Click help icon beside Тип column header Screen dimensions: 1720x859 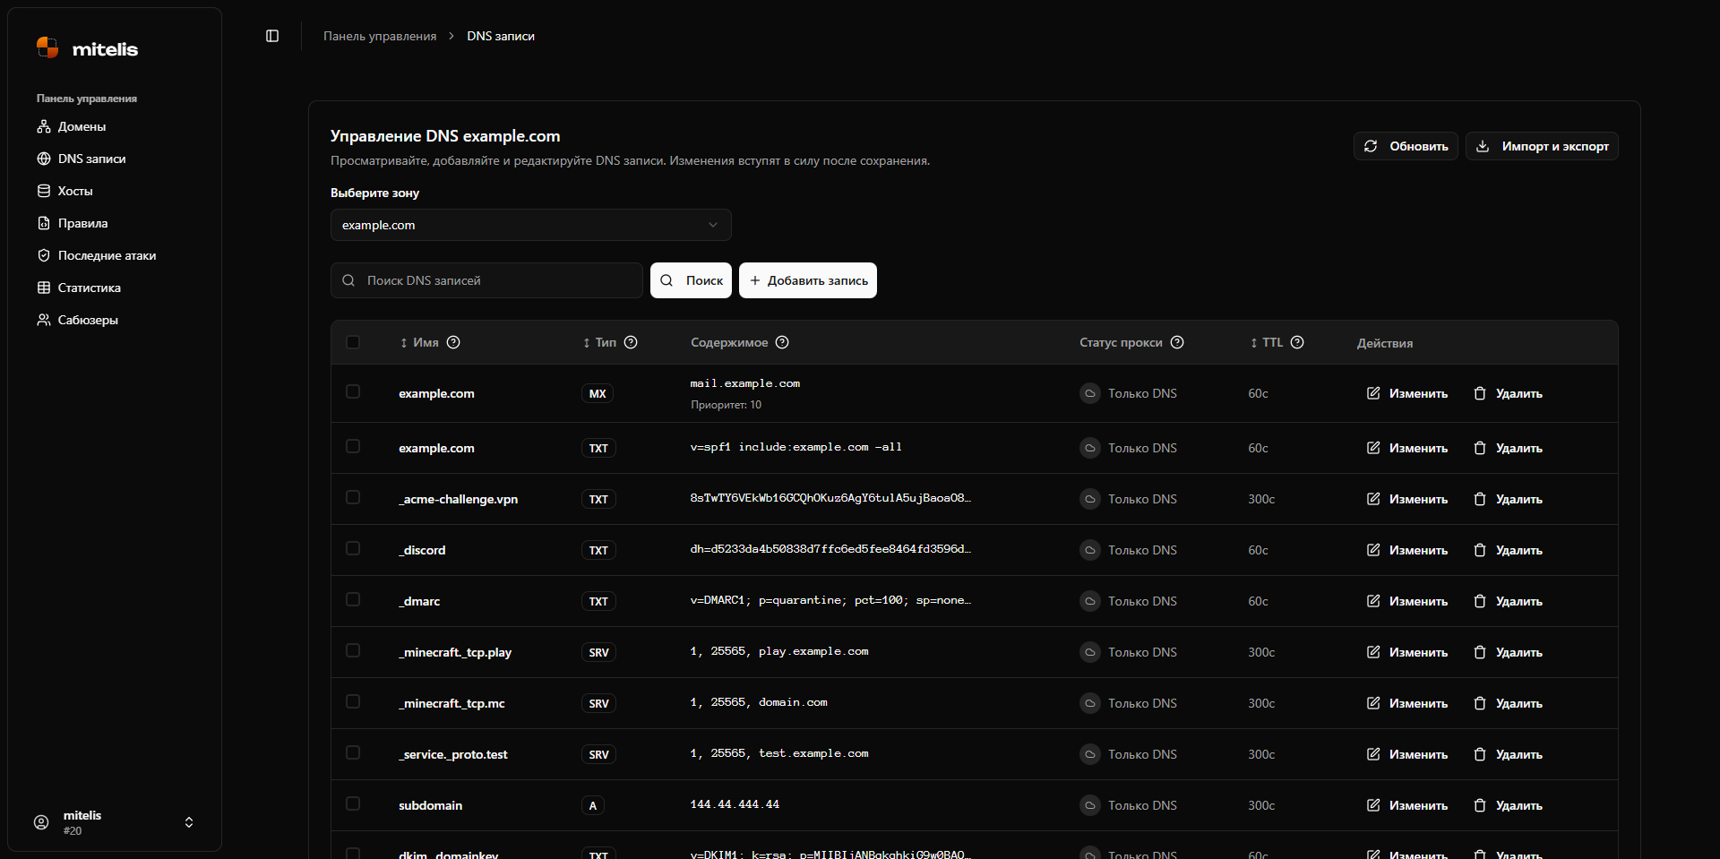(x=631, y=342)
